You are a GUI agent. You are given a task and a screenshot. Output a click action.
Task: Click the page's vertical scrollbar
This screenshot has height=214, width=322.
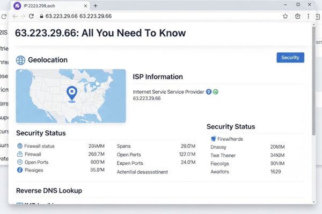314,80
